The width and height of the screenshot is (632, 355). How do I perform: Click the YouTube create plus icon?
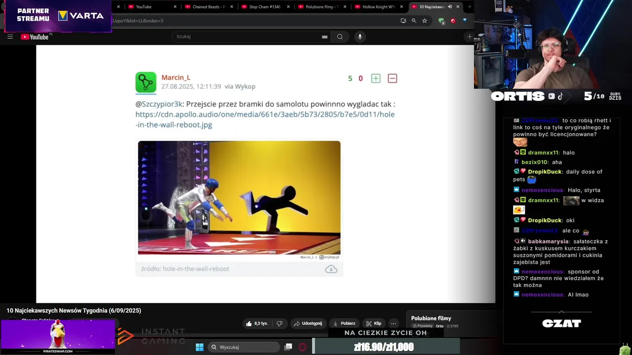(469, 37)
